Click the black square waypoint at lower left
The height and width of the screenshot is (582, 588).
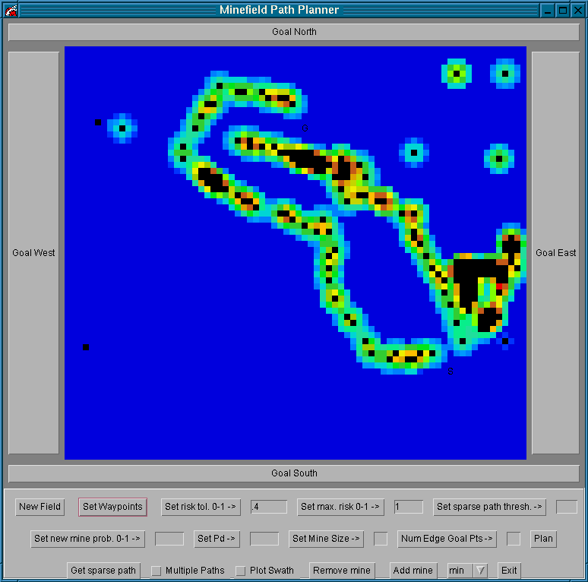pyautogui.click(x=86, y=347)
